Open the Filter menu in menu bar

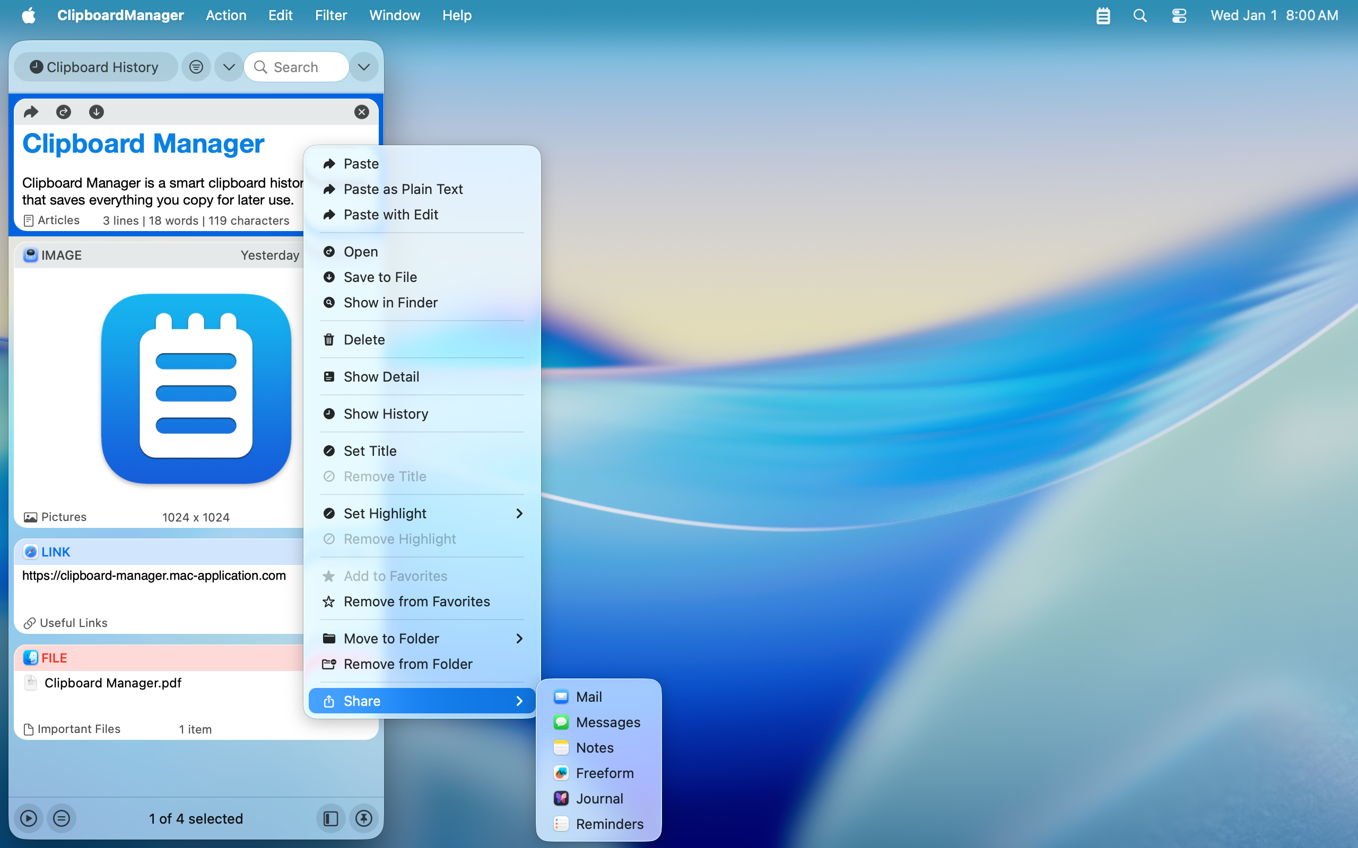tap(330, 16)
